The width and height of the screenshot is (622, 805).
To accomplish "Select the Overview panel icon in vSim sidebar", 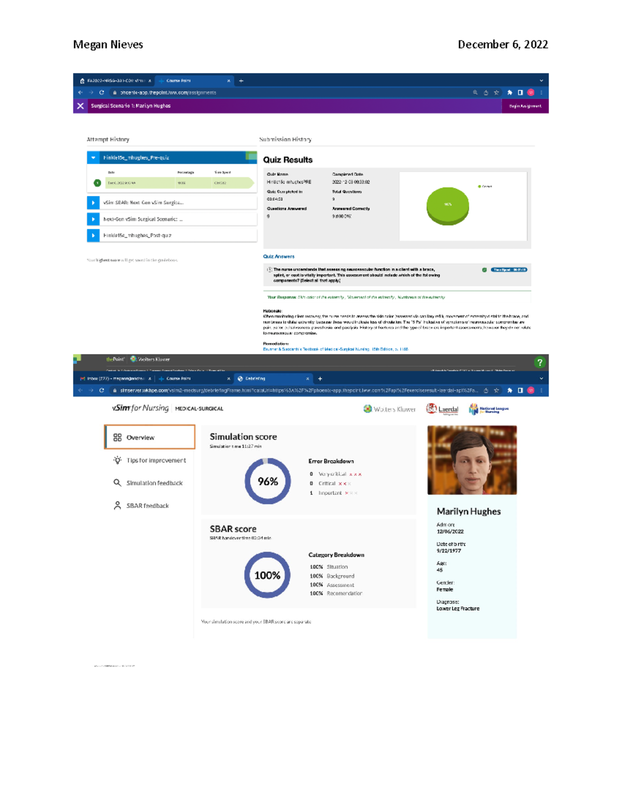I will click(117, 437).
